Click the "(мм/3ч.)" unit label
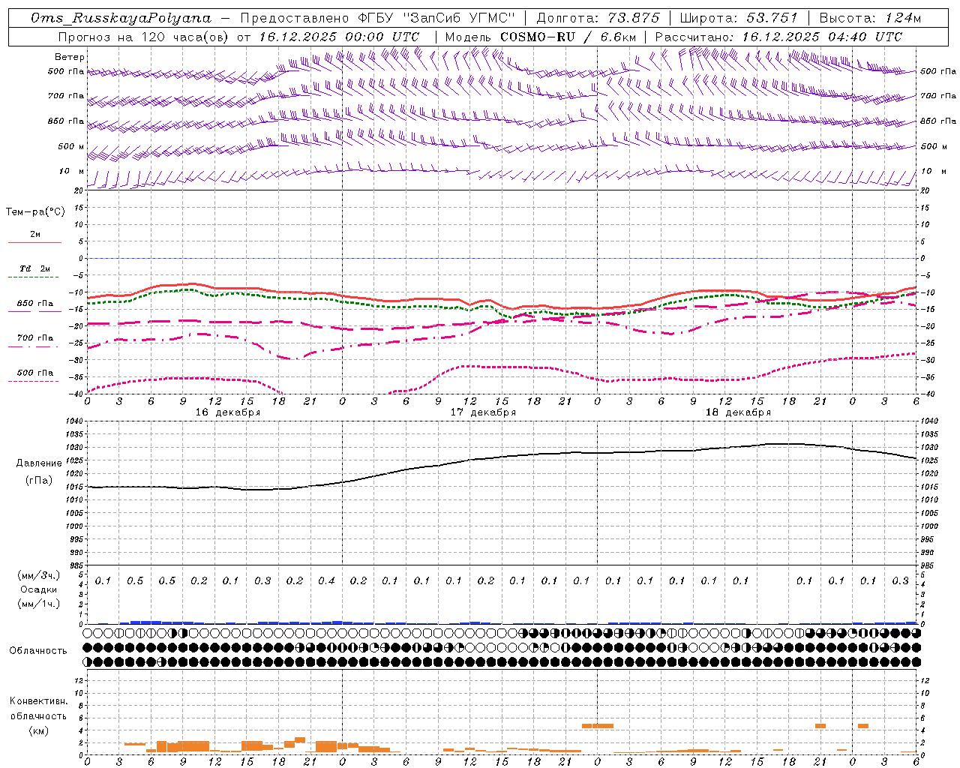 39,575
